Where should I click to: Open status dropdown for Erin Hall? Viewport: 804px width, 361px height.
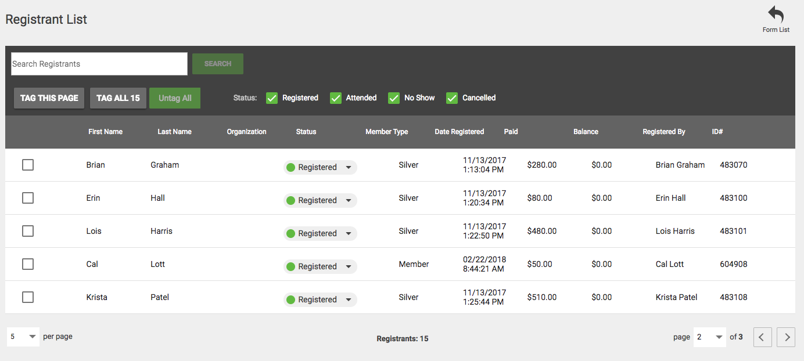coord(320,200)
